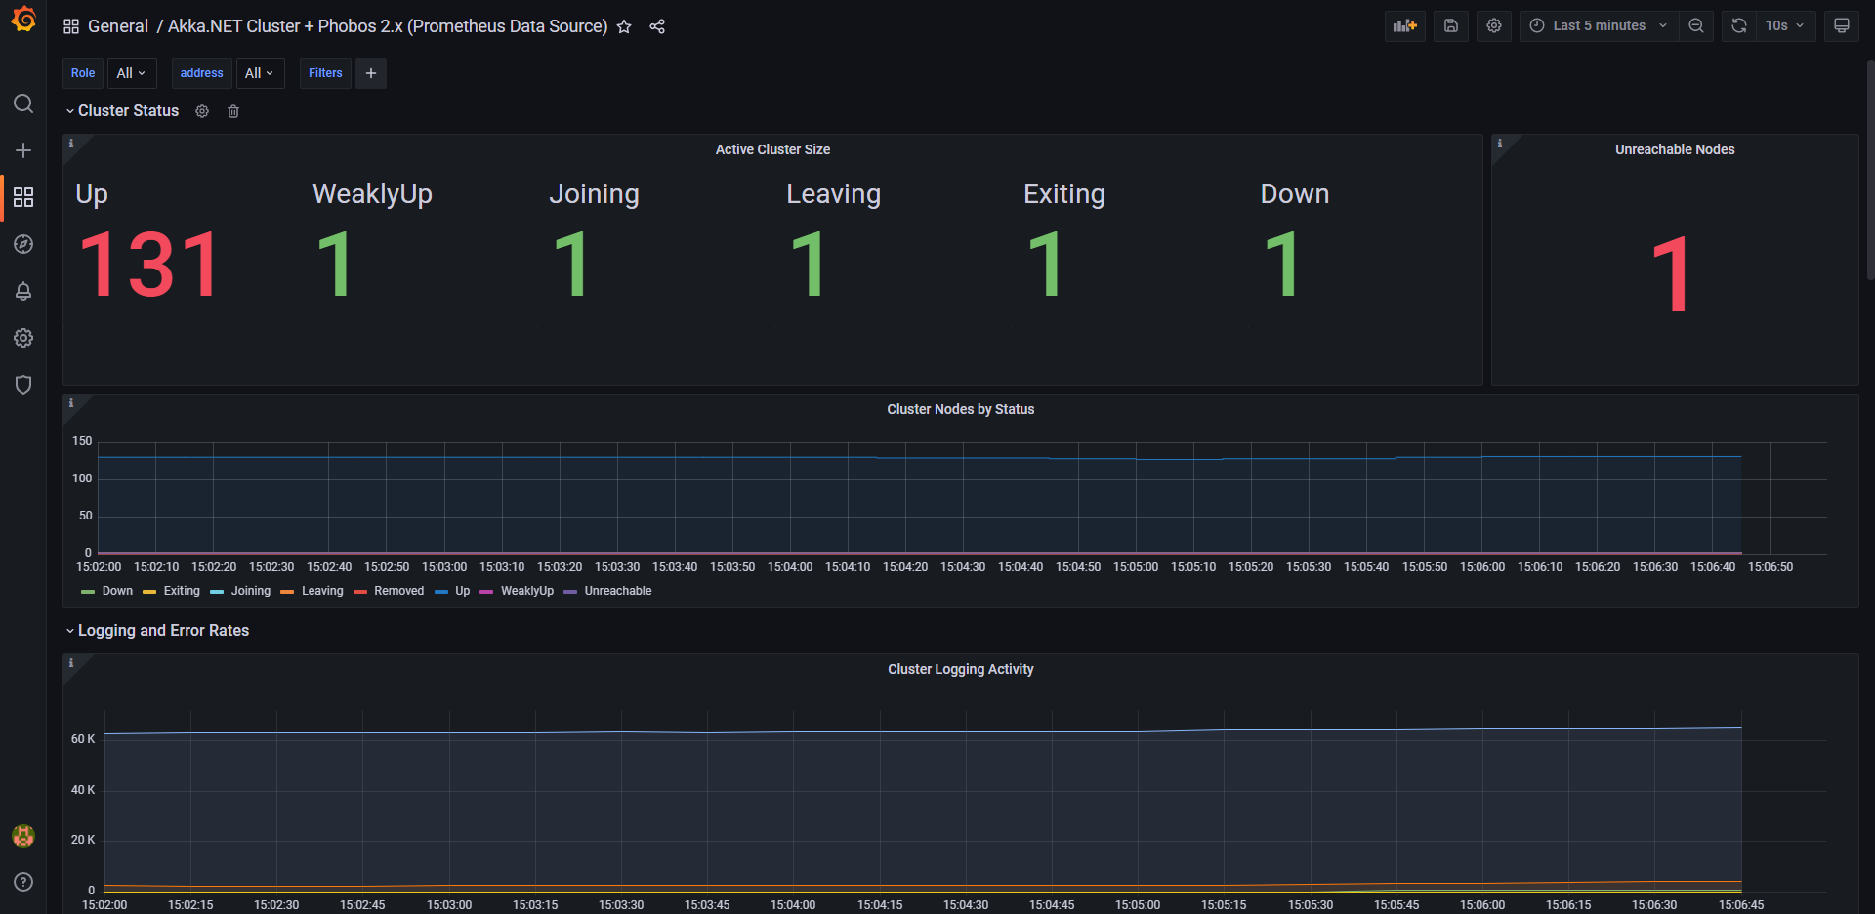Open dashboard settings gear in top bar
This screenshot has width=1875, height=914.
click(1494, 26)
